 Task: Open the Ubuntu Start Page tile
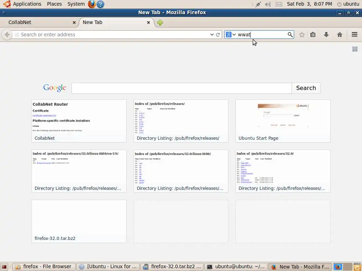[283, 121]
